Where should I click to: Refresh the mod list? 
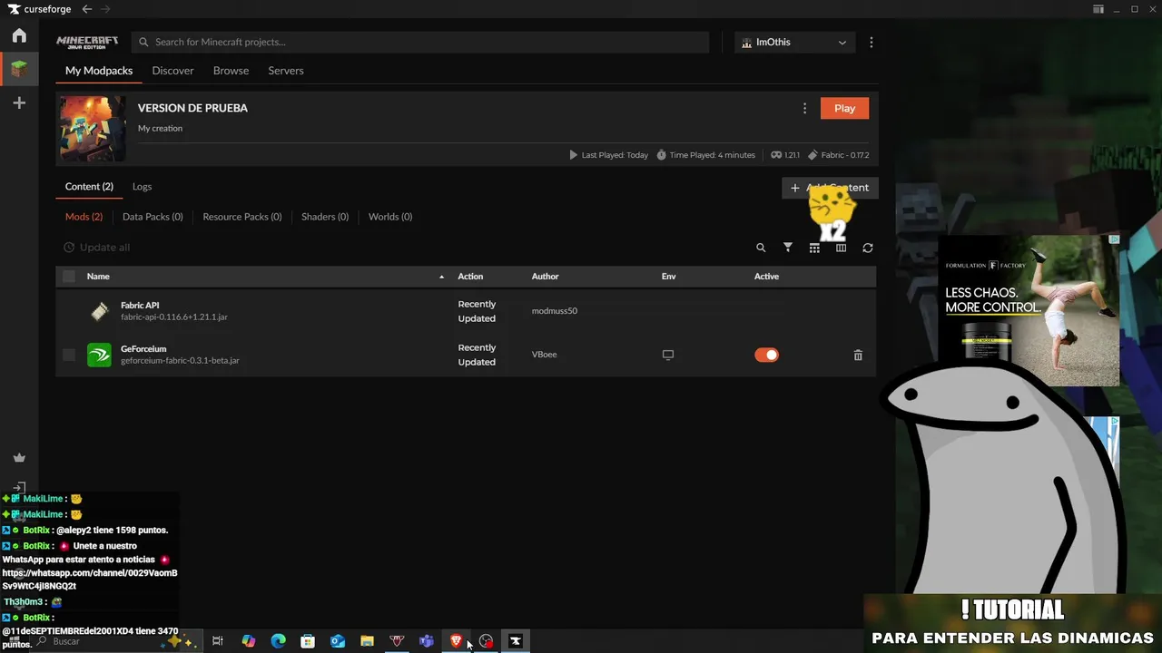click(868, 248)
